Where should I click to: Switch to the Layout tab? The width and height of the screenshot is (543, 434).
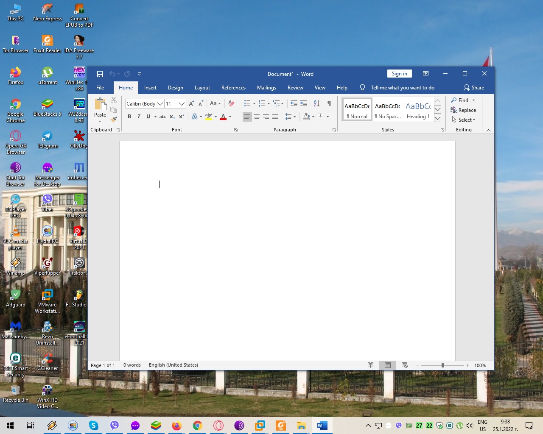point(202,88)
